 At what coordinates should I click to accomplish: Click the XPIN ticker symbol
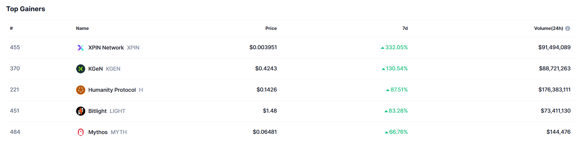point(133,48)
